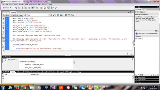This screenshot has width=160, height=90.
Task: Click the Live Data view icon
Action: pyautogui.click(x=25, y=15)
